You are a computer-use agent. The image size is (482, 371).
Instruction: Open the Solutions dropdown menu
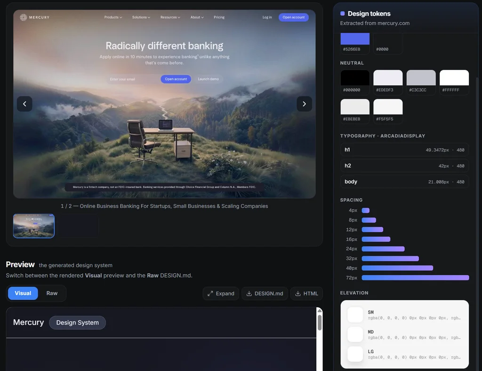pyautogui.click(x=141, y=17)
